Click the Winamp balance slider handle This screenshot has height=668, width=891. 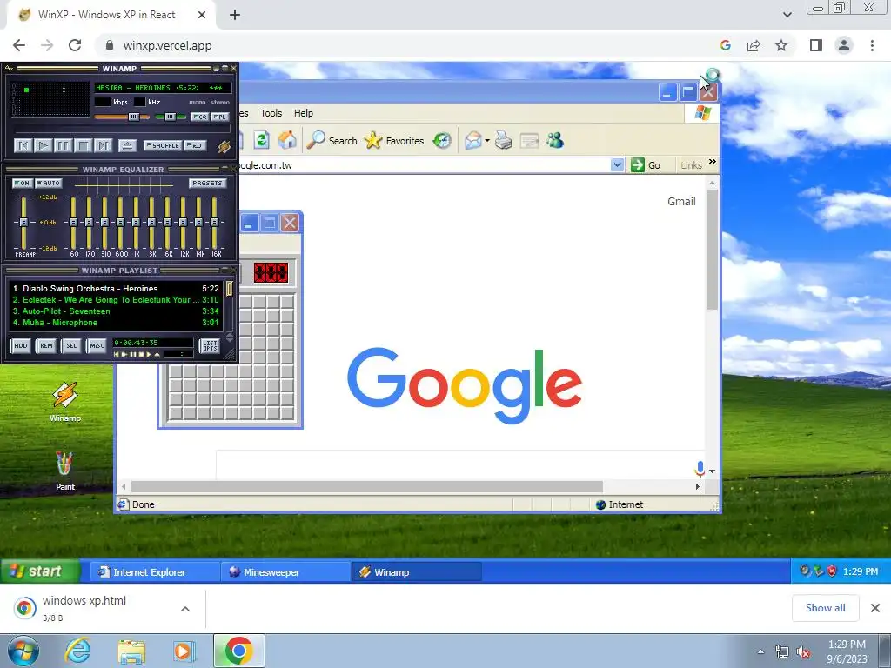pyautogui.click(x=170, y=117)
